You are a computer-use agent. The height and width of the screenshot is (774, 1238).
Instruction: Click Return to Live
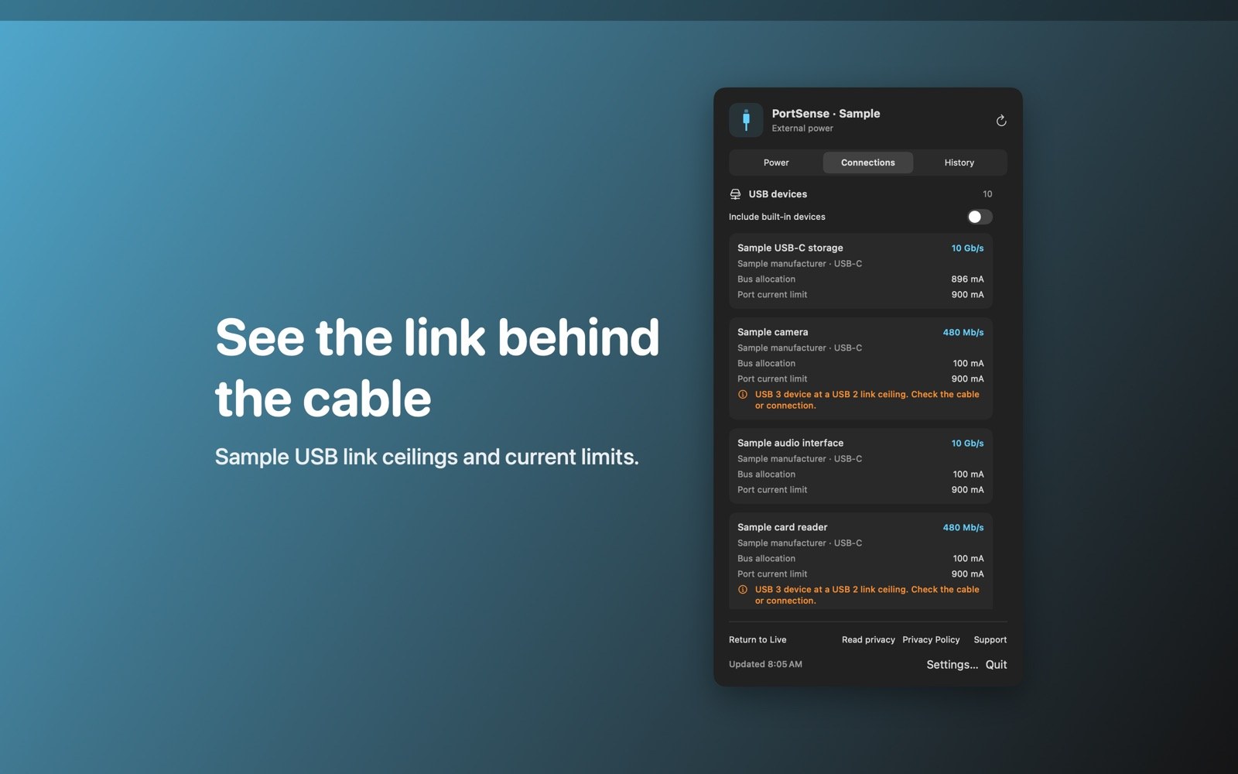click(x=758, y=640)
